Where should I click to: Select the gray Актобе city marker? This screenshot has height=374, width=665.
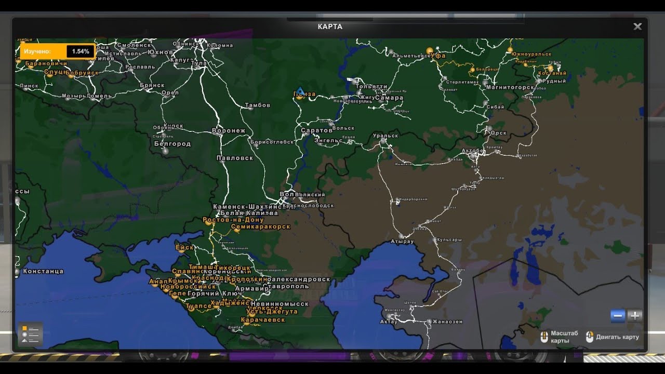click(473, 155)
